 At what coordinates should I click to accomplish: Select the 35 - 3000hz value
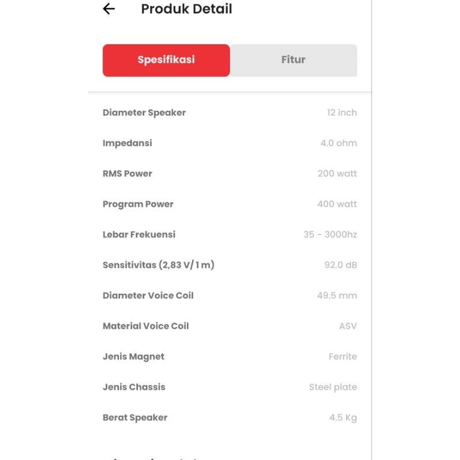pos(330,235)
